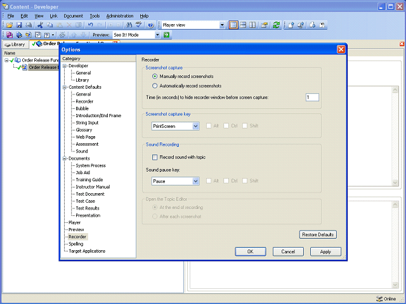This screenshot has height=304, width=406.
Task: Click the Save floppy disk icon
Action: click(x=19, y=25)
